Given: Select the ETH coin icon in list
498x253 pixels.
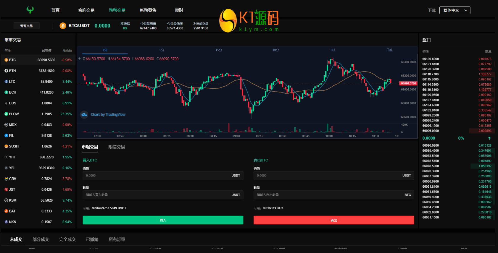Looking at the screenshot, I should [x=6, y=71].
